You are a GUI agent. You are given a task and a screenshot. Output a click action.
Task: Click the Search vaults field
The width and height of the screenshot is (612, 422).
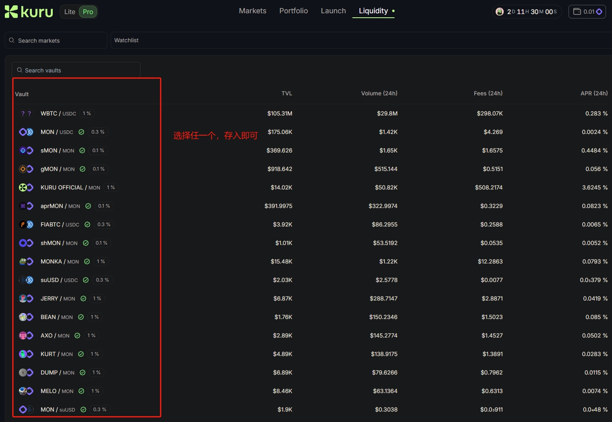pyautogui.click(x=76, y=70)
